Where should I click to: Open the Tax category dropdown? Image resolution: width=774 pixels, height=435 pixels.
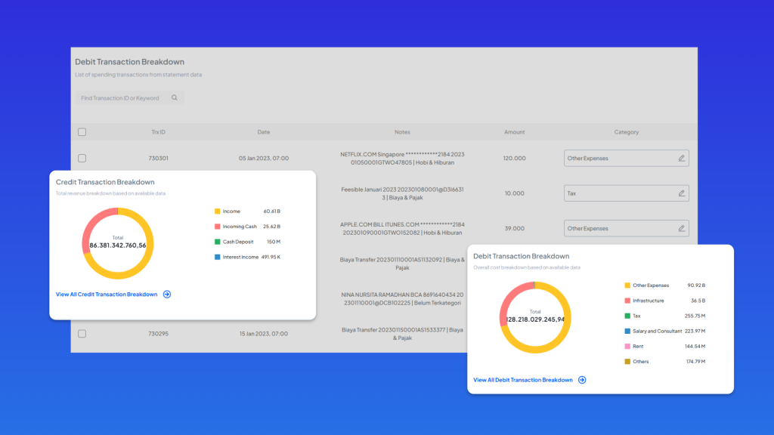pyautogui.click(x=618, y=193)
